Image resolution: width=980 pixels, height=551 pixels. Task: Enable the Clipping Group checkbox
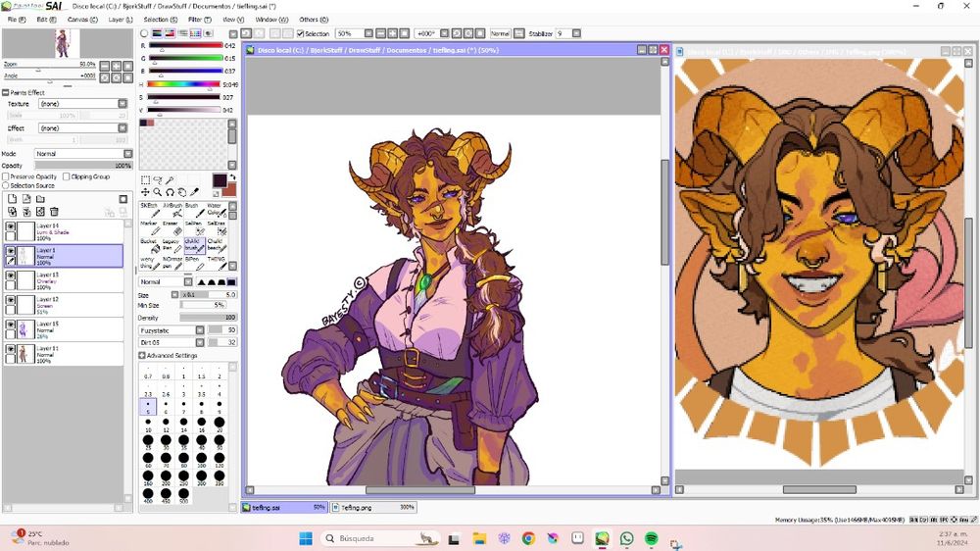point(67,177)
